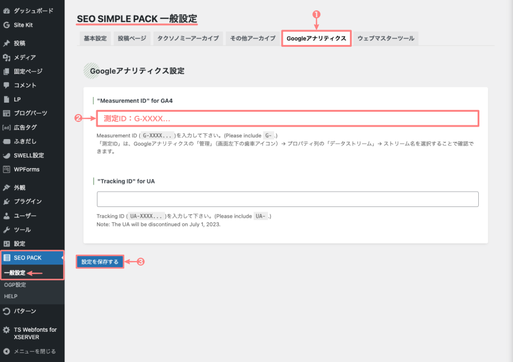The image size is (513, 362).
Task: Click the plug icon beside プラグイン
Action: point(6,202)
